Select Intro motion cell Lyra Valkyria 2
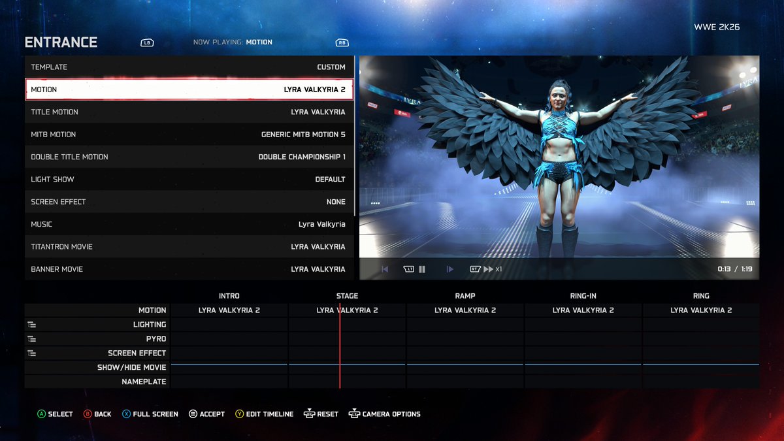 tap(229, 310)
